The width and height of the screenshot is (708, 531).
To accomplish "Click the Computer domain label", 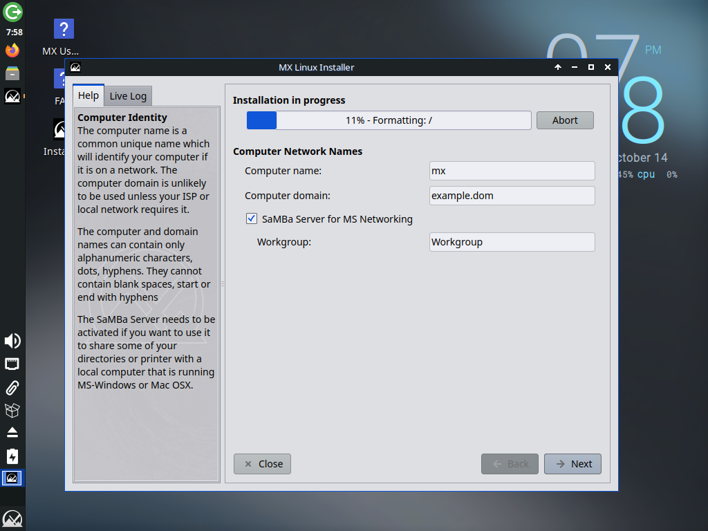I will (x=288, y=196).
